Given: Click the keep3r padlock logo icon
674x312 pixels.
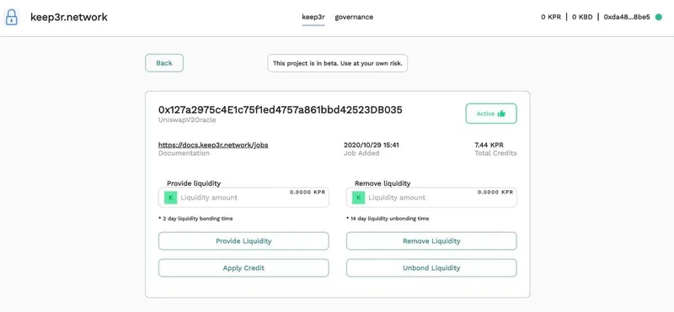Looking at the screenshot, I should 12,18.
